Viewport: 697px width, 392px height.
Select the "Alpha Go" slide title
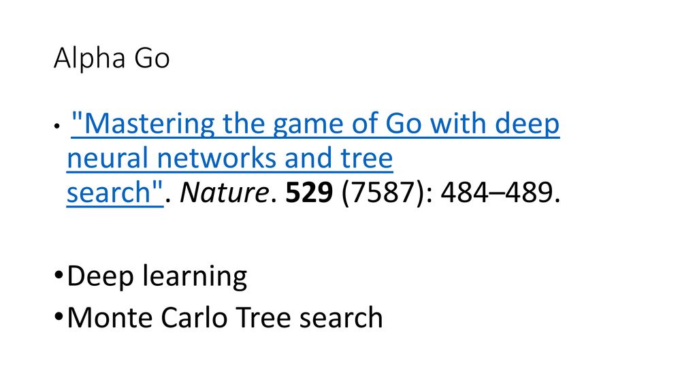tap(112, 59)
